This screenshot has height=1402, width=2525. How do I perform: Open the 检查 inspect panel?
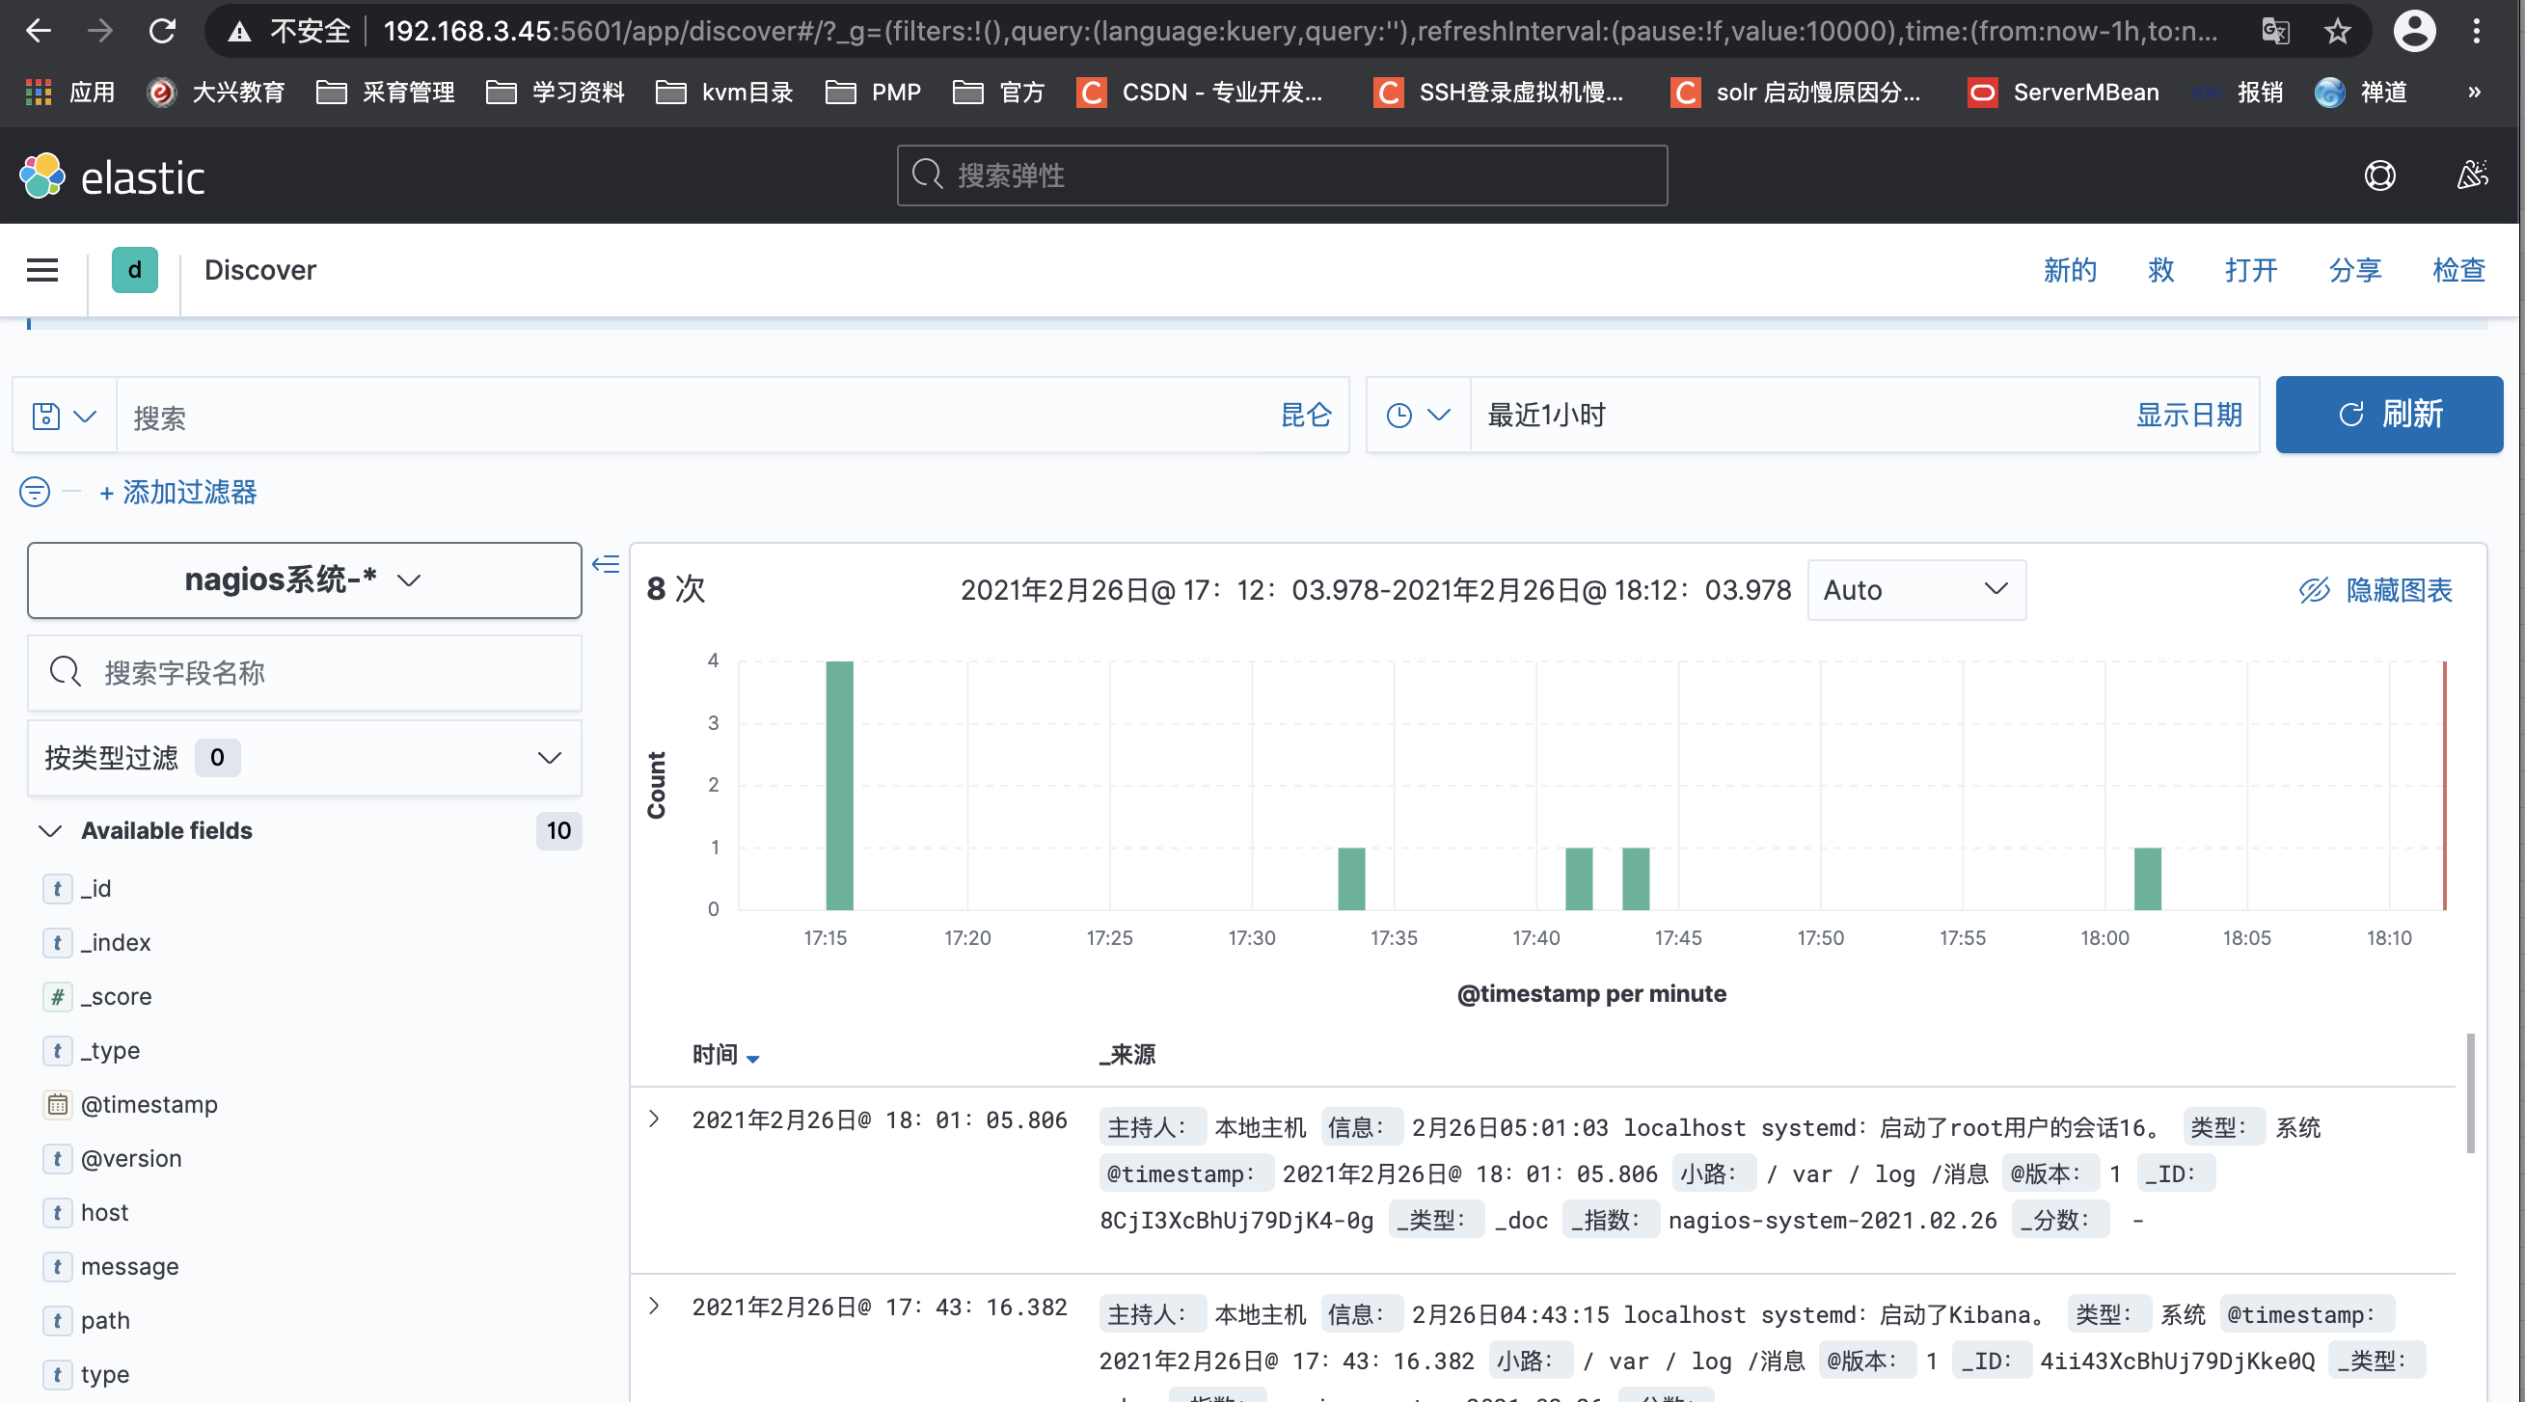[2458, 269]
